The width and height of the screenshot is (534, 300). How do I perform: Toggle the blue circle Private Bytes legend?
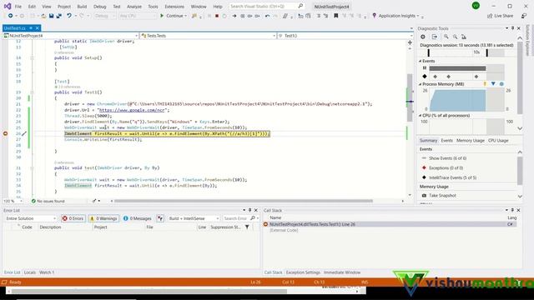(501, 83)
